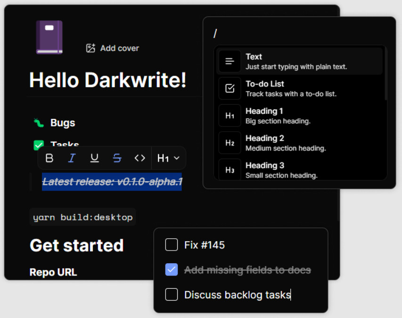Select Text from the slash menu

click(x=299, y=61)
